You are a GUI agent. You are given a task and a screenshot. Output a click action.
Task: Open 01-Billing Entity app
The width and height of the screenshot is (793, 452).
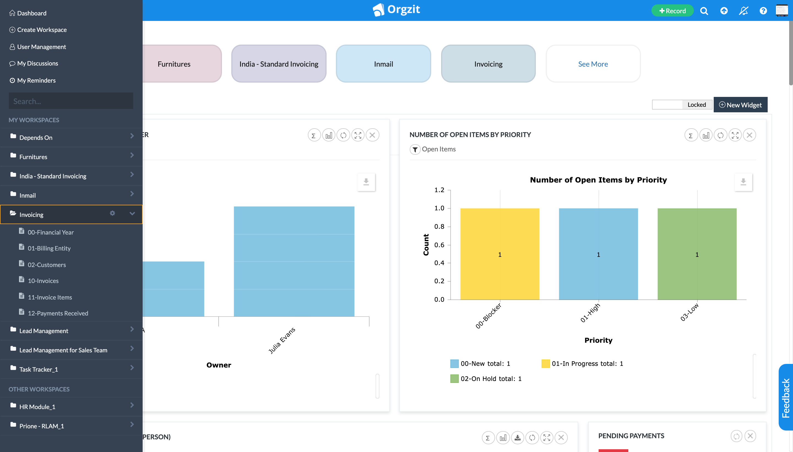click(x=45, y=248)
